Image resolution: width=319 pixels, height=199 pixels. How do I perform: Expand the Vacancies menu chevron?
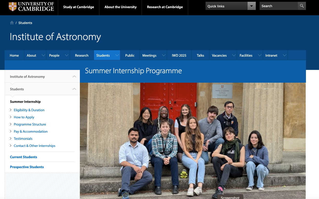click(233, 55)
